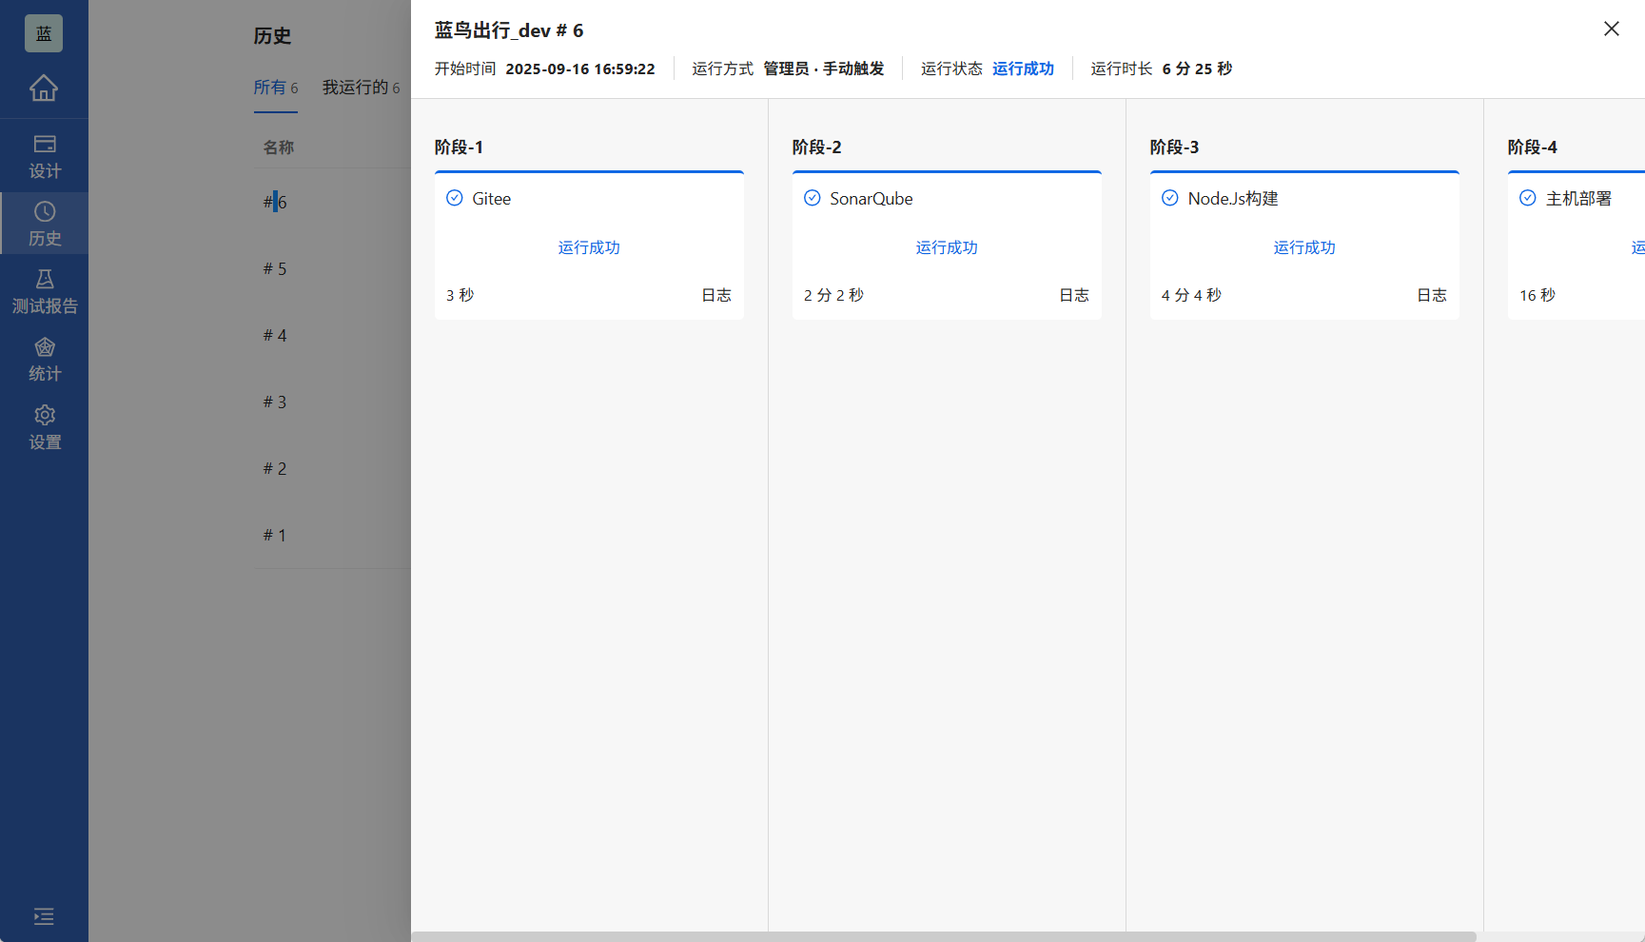Open the home page from the sidebar

click(44, 88)
